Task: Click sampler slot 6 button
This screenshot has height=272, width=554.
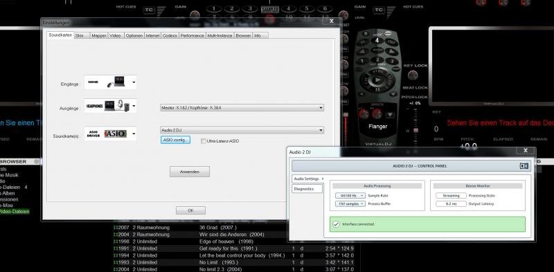Action: click(x=325, y=9)
